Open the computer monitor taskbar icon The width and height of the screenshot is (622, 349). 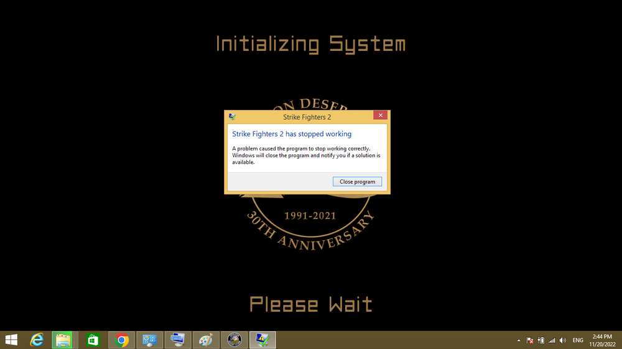(x=178, y=340)
